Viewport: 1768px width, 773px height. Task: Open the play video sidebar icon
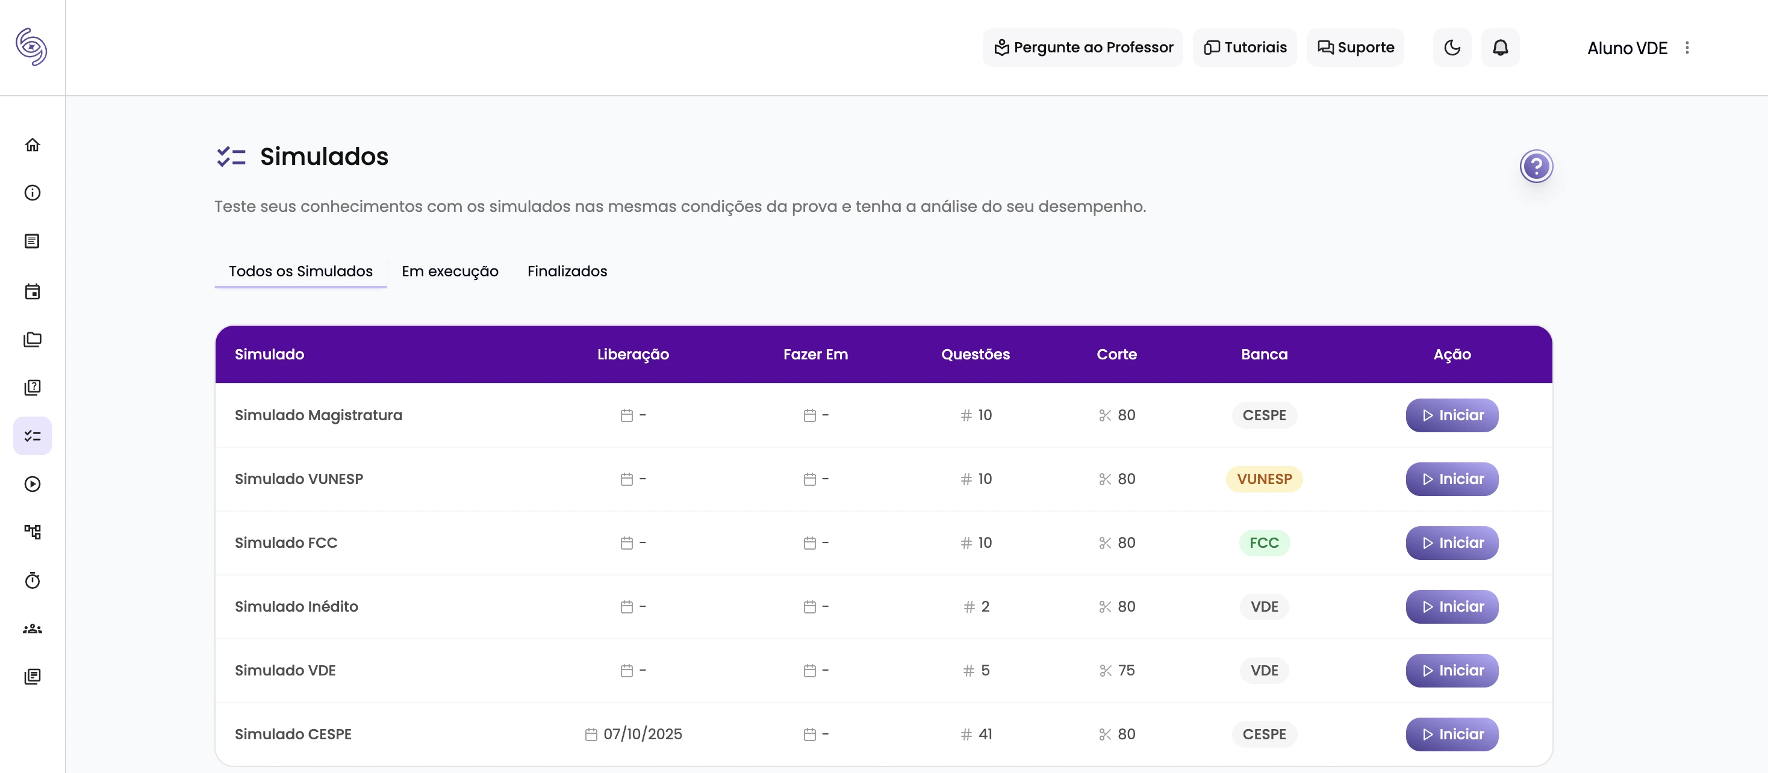pyautogui.click(x=33, y=484)
